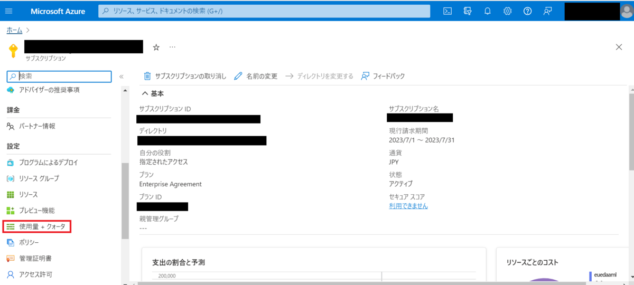Click the green grid リソース icon
This screenshot has width=634, height=285.
point(10,195)
